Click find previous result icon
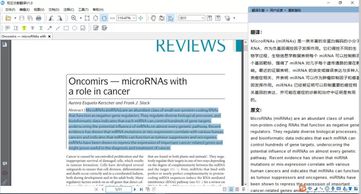361x194 pixels. (209, 18)
